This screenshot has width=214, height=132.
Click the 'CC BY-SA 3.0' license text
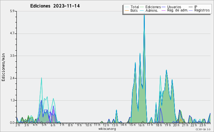[203, 129]
